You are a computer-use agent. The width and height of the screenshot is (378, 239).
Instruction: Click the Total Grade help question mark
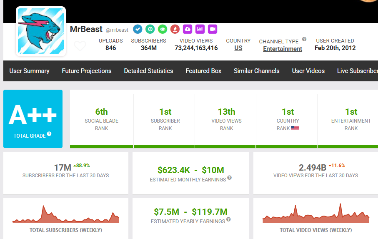point(49,134)
